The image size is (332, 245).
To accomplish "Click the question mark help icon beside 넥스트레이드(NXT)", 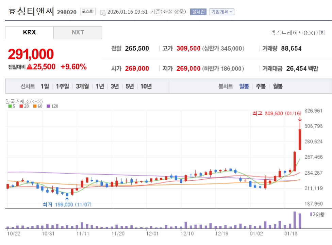I will tap(322, 33).
